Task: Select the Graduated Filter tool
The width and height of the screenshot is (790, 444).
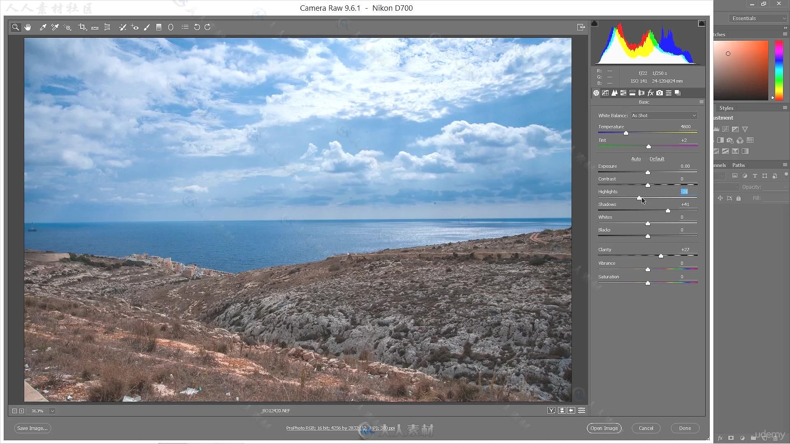Action: [159, 27]
